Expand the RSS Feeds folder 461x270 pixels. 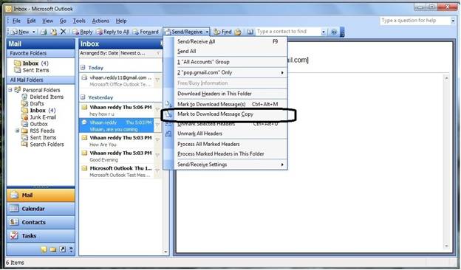[17, 131]
